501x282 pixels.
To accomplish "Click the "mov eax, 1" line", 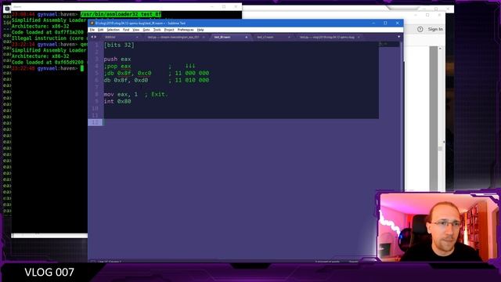I will (121, 94).
